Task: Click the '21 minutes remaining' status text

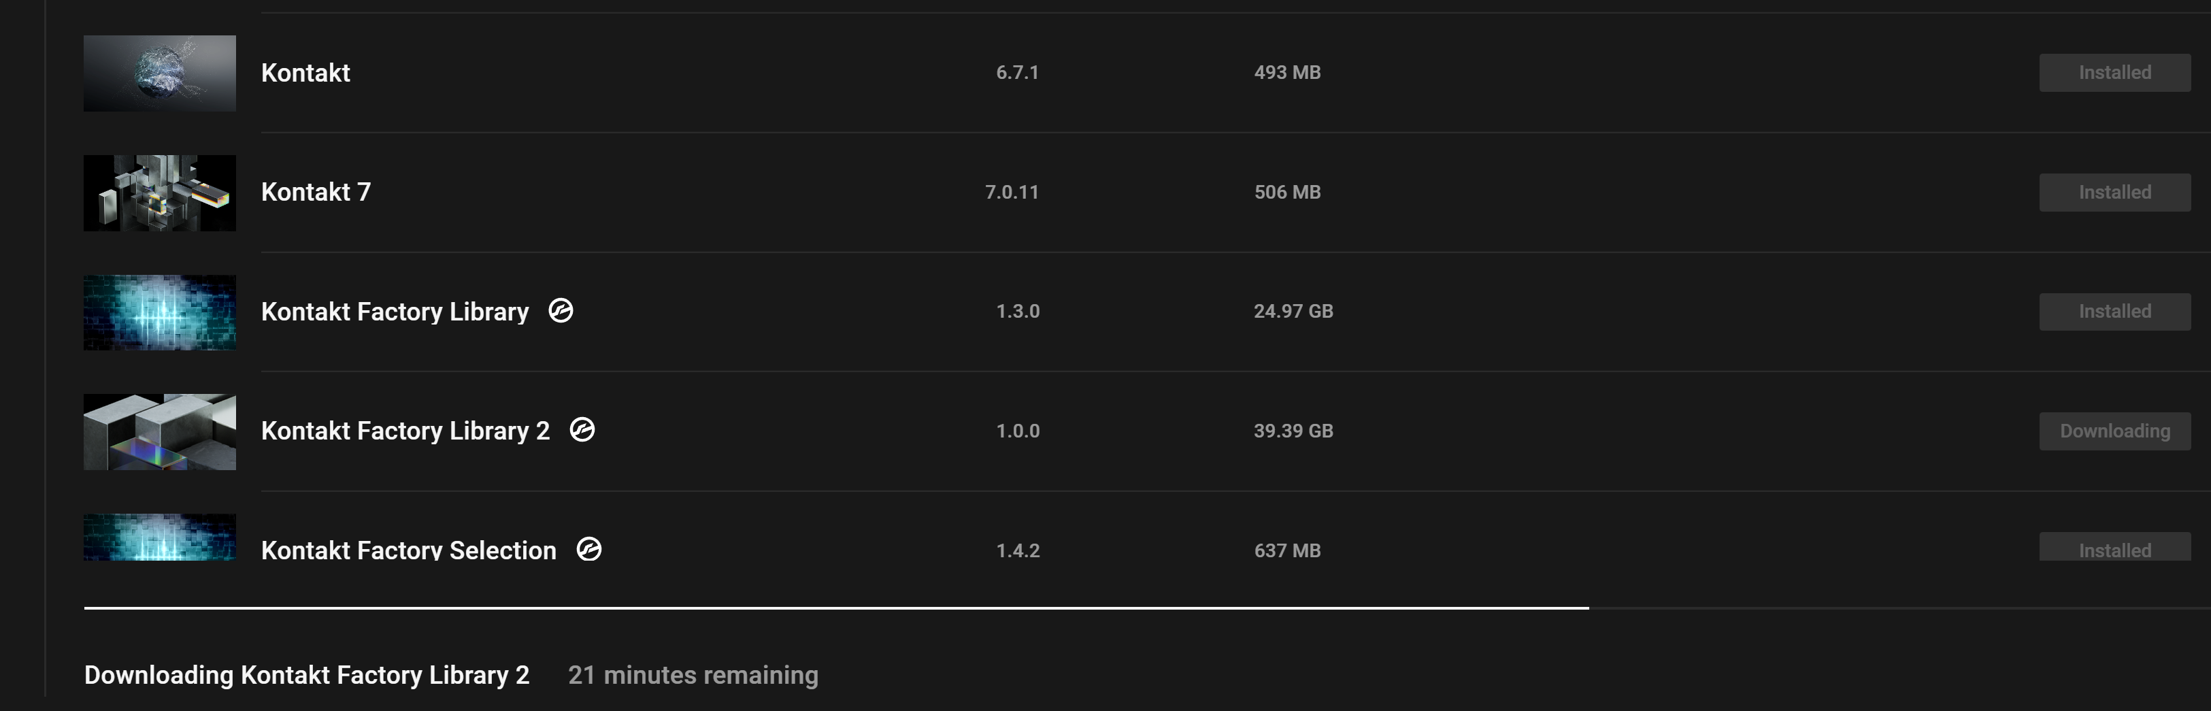Action: coord(693,675)
